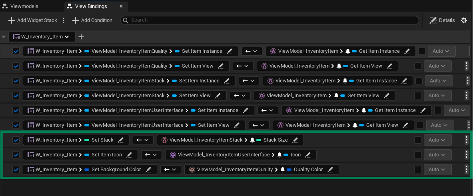The image size is (473, 196).
Task: Click the settings gear icon beside Details
Action: click(x=464, y=20)
